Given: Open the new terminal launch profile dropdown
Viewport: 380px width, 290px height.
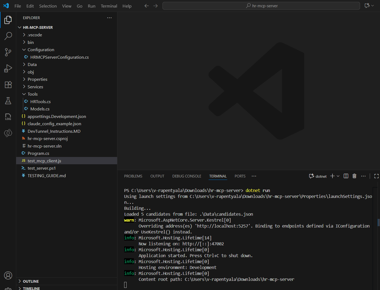Looking at the screenshot, I should [x=338, y=176].
